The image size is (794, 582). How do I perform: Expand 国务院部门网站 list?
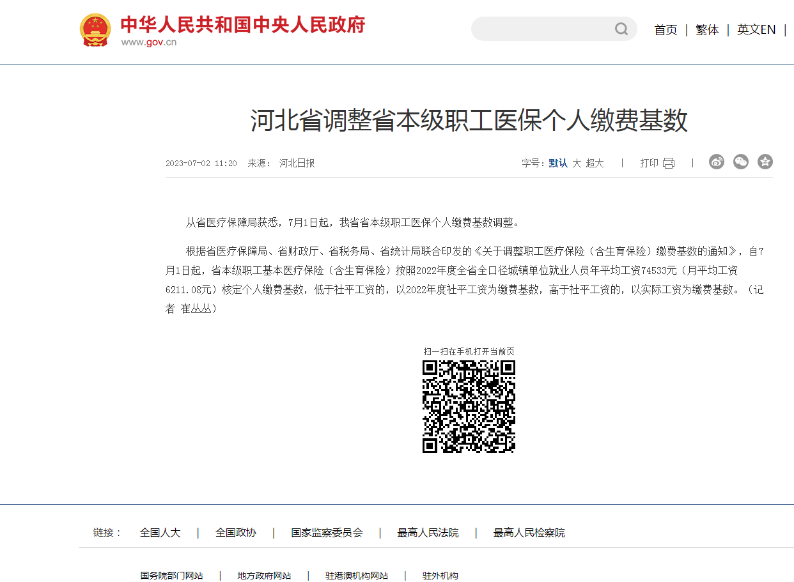click(x=172, y=576)
